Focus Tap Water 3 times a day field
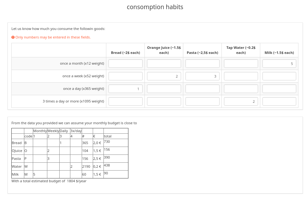 coord(241,101)
